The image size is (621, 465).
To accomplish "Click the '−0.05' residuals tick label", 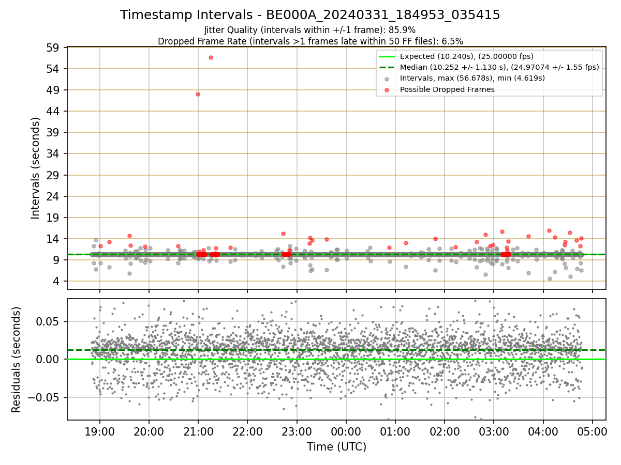I will [x=45, y=398].
